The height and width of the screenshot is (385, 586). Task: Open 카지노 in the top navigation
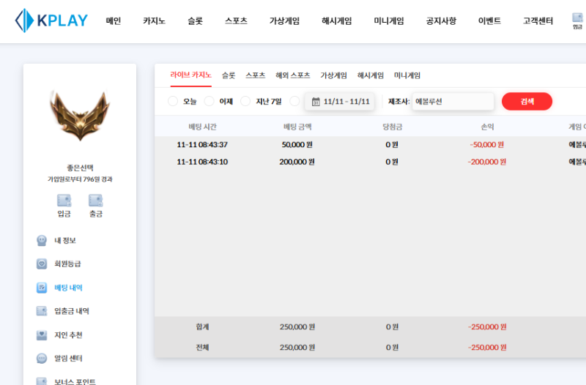click(154, 21)
